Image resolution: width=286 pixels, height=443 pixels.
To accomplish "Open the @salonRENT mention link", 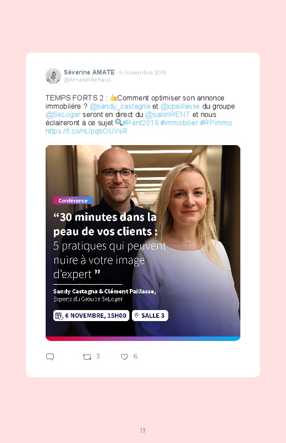I will 168,114.
